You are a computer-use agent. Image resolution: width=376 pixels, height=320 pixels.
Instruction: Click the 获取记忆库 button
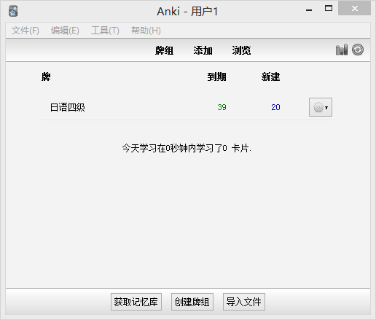pyautogui.click(x=136, y=302)
